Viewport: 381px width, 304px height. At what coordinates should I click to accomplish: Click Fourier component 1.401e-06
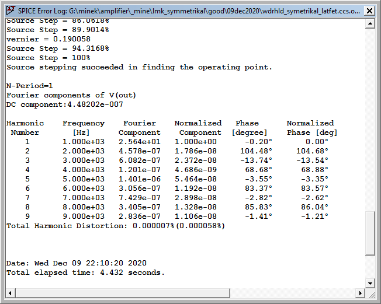pyautogui.click(x=140, y=179)
